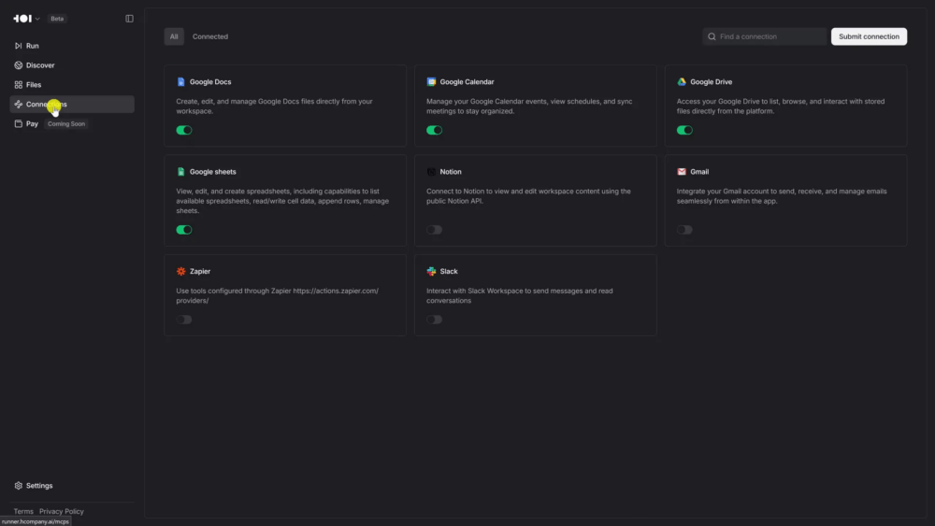Click the Google Sheets icon

click(181, 172)
